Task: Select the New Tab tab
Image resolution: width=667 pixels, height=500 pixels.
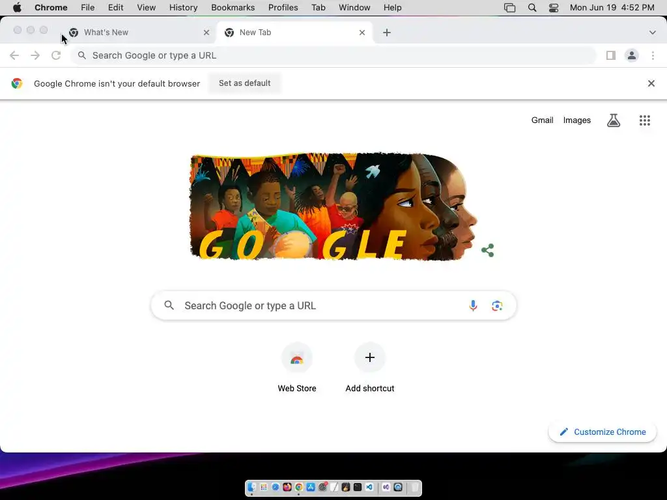Action: click(x=294, y=33)
